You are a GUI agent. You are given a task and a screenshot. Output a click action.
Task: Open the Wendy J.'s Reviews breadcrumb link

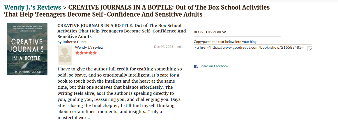click(x=33, y=7)
